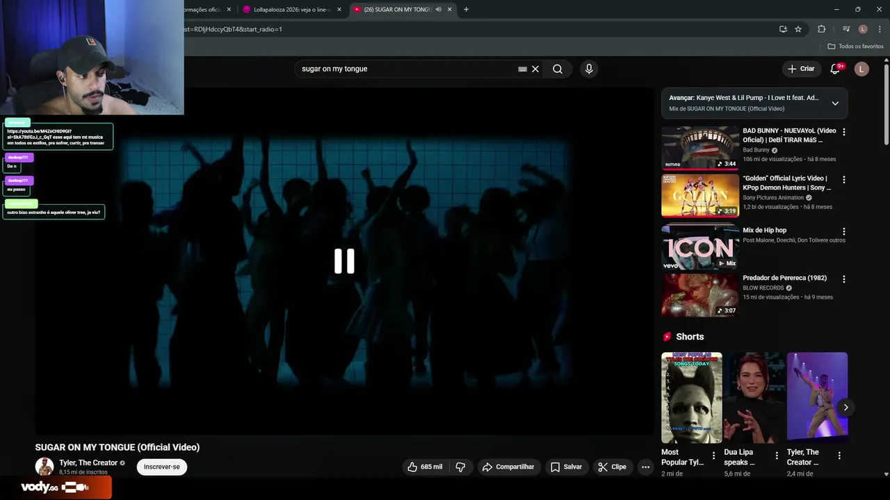Open the Criar create button
This screenshot has width=890, height=500.
click(801, 69)
